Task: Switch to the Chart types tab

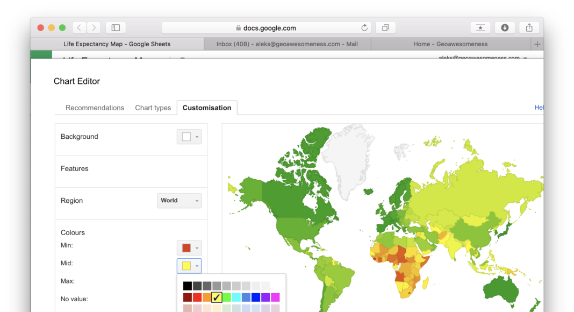Action: [x=153, y=108]
